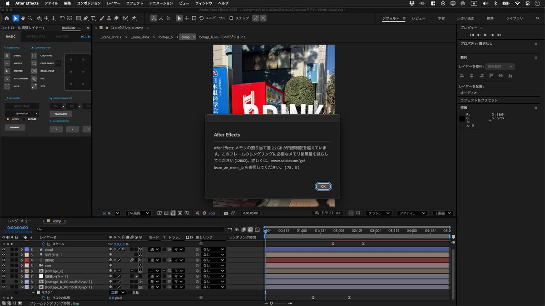Jump to first frame in Preview panel
545x306 pixels.
(x=472, y=35)
